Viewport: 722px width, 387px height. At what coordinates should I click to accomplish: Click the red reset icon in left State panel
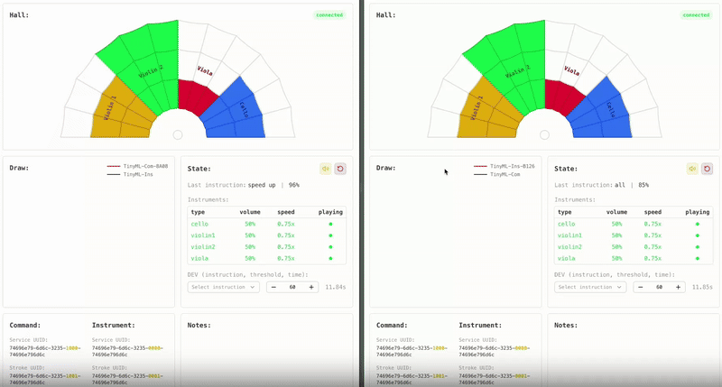pos(340,168)
